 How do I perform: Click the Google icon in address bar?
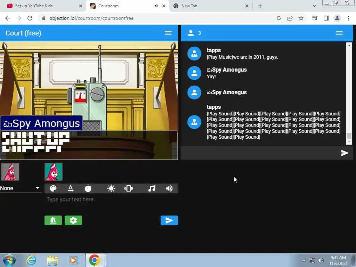[x=279, y=18]
